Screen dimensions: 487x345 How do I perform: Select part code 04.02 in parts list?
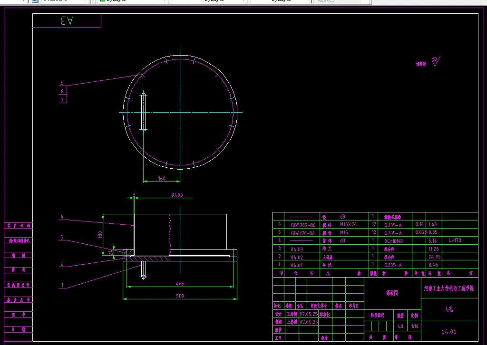[297, 257]
